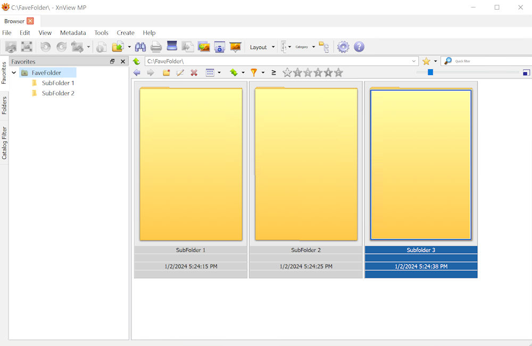
Task: Click the red X delete icon
Action: (x=194, y=72)
